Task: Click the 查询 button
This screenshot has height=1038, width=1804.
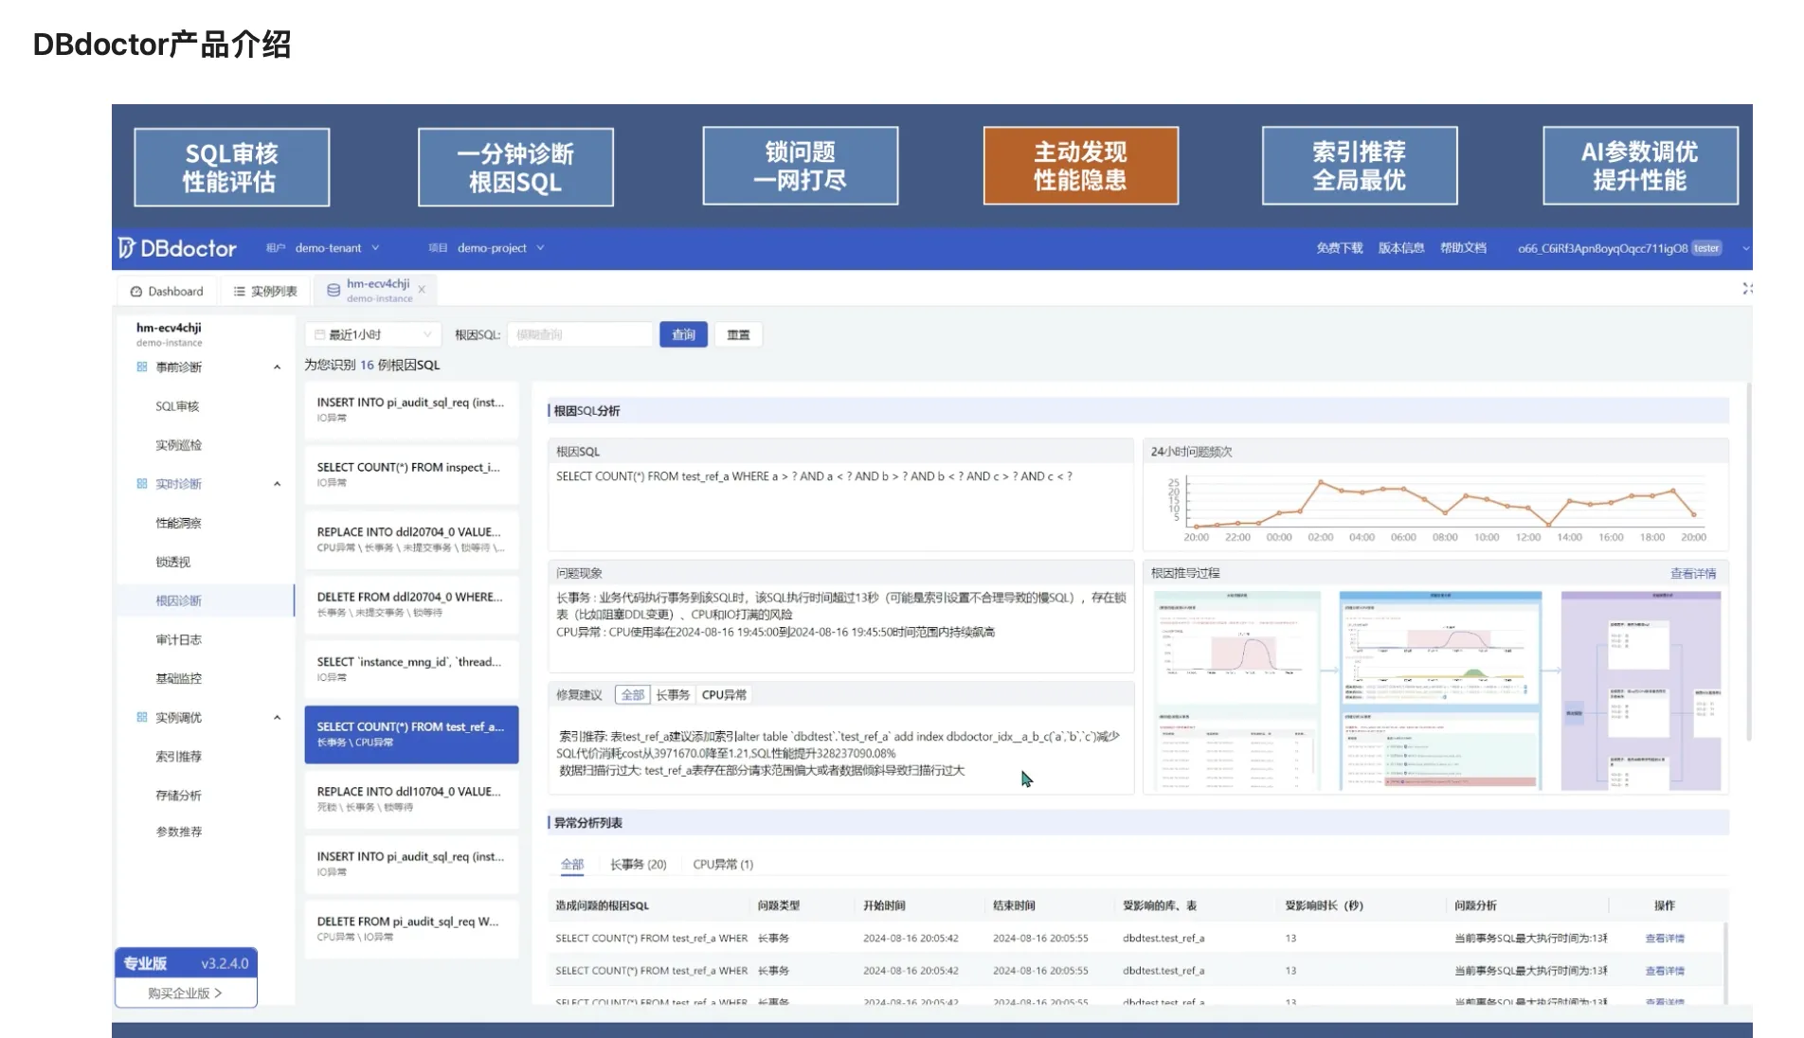Action: [x=683, y=334]
